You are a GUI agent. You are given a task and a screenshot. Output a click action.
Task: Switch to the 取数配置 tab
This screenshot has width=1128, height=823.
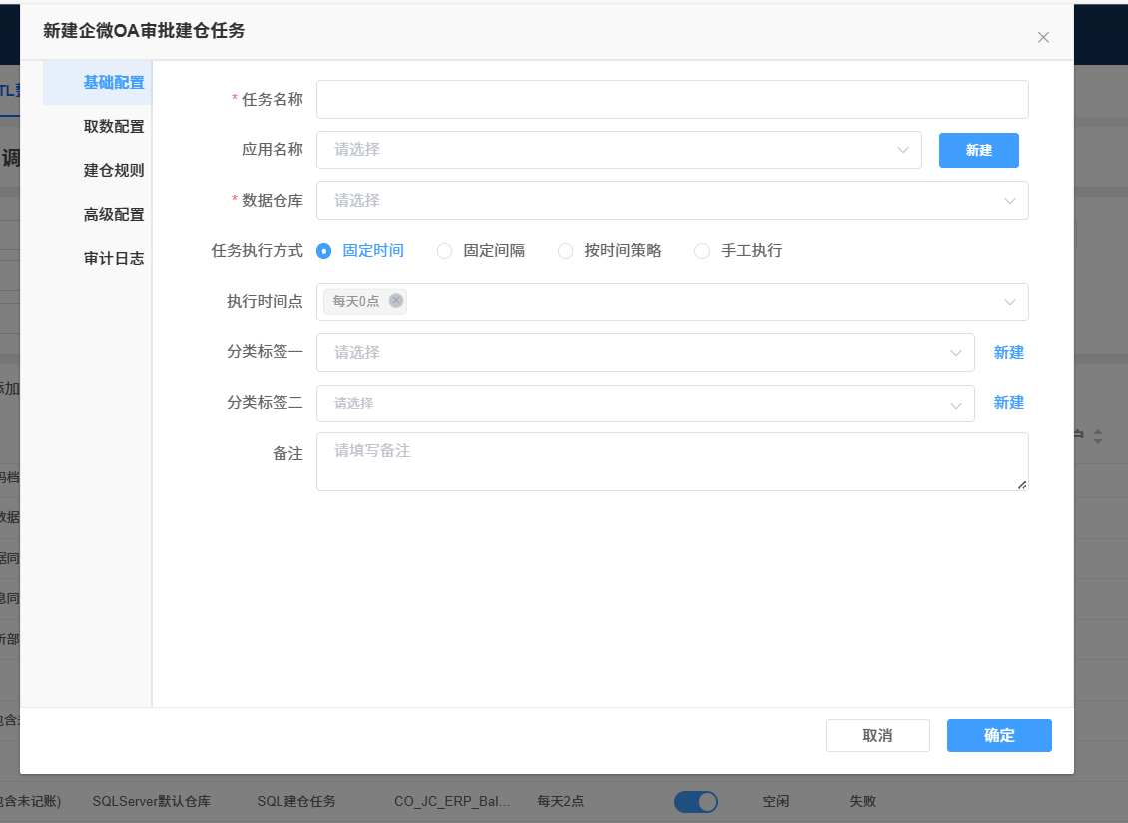tap(114, 127)
